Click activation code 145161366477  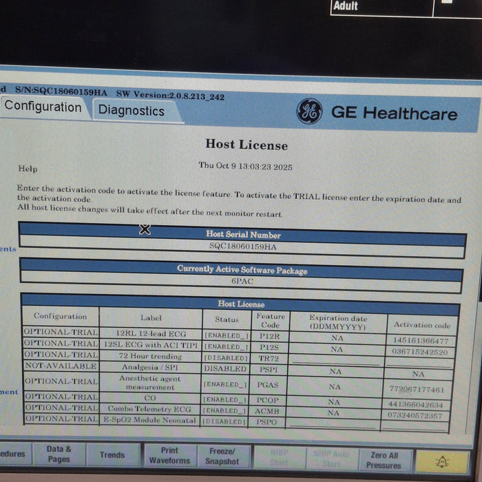pos(421,341)
